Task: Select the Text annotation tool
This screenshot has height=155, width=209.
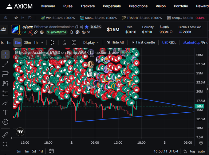Action: coord(5,112)
